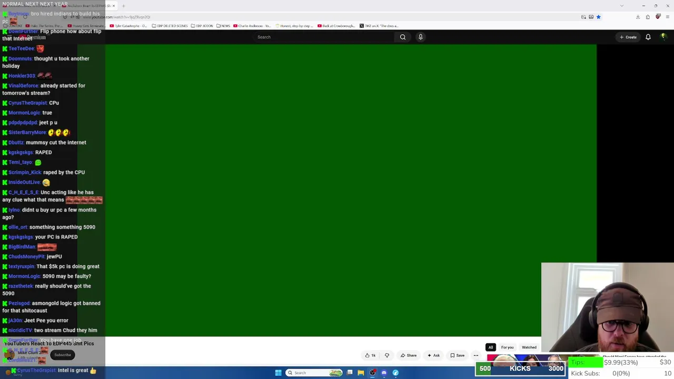
Task: Click the Windows taskbar search box
Action: point(314,373)
